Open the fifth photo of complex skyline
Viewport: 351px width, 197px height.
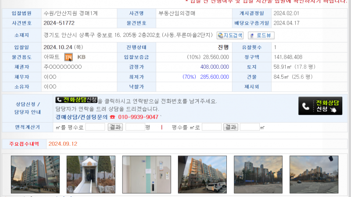(252, 175)
